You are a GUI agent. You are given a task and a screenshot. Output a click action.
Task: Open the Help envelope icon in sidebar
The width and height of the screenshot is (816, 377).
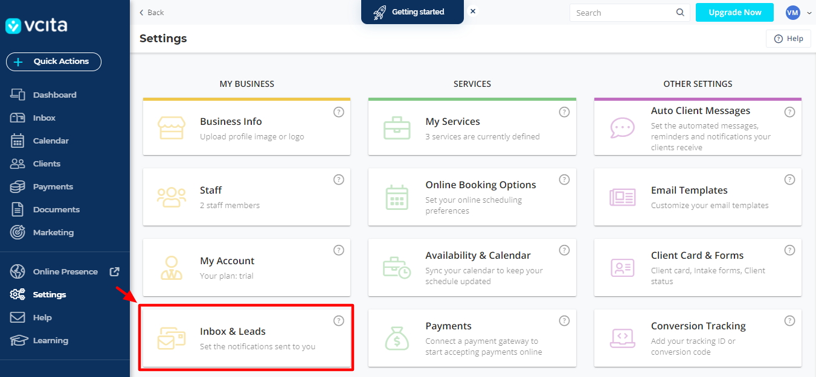18,317
